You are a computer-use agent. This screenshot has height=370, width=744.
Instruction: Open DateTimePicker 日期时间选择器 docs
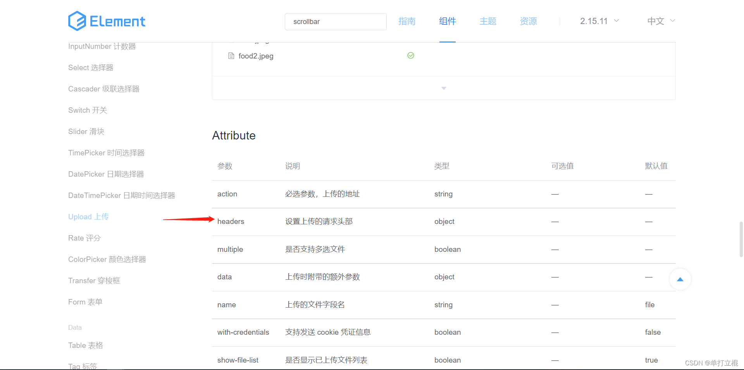pos(122,195)
